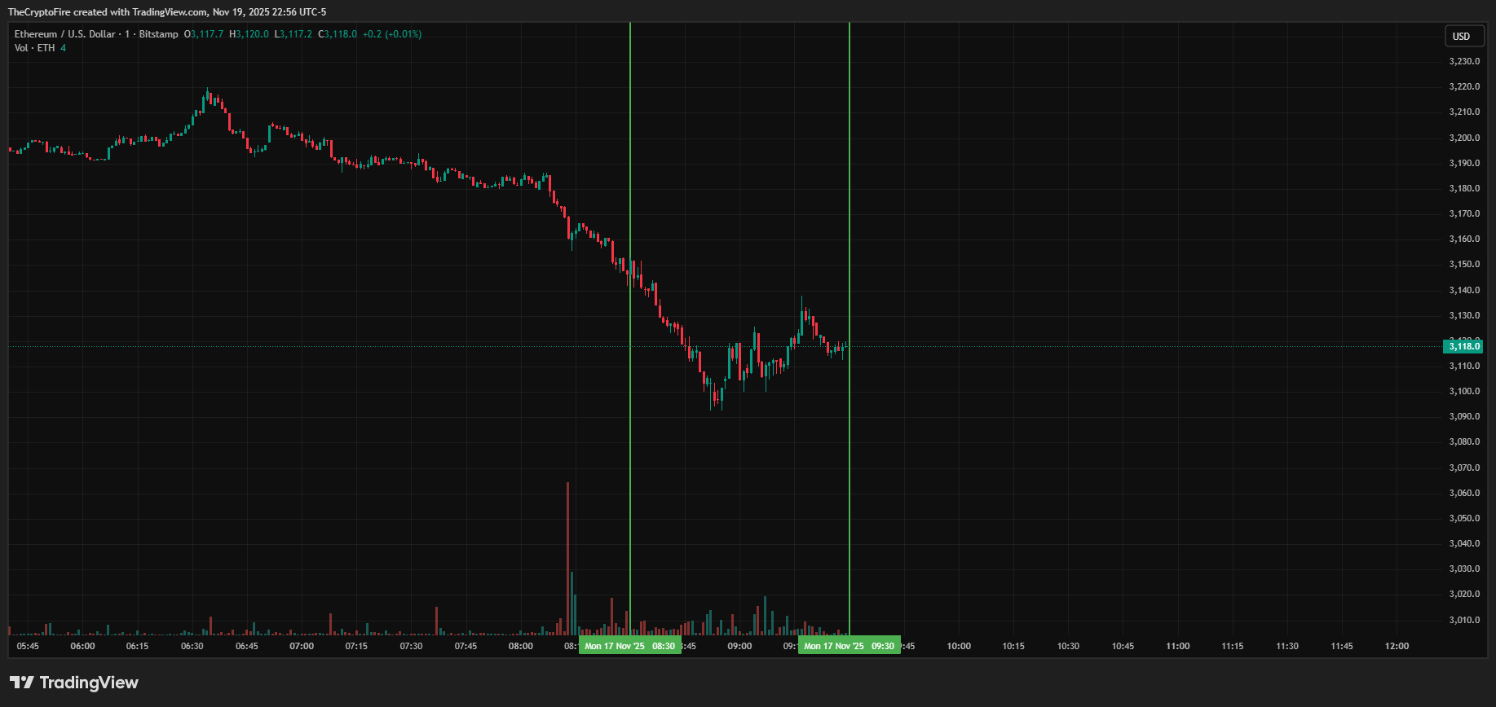Click the 3,090.0 price axis label
The width and height of the screenshot is (1496, 707).
[x=1465, y=417]
